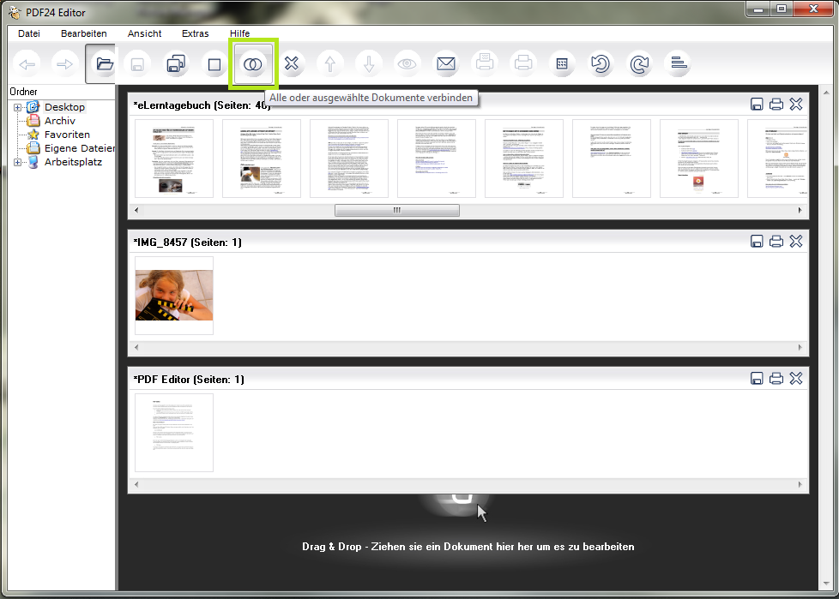Print the IMG_8457 document

(x=776, y=242)
